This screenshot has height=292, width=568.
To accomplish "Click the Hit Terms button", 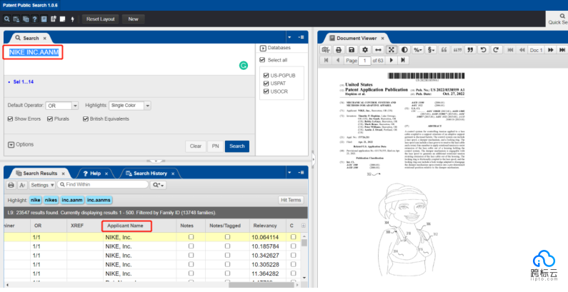I will (x=291, y=200).
